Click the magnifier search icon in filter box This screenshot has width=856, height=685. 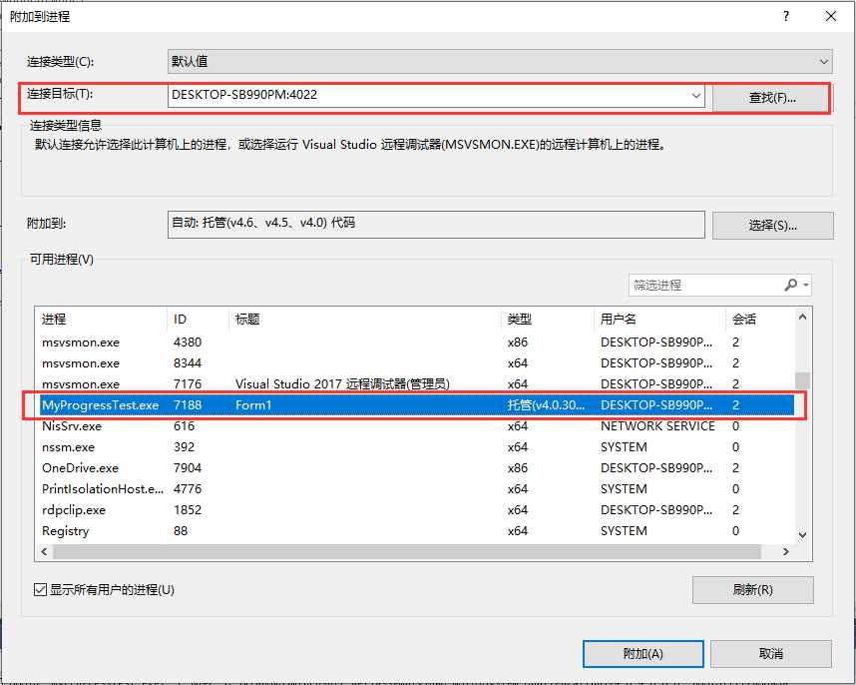[x=790, y=285]
